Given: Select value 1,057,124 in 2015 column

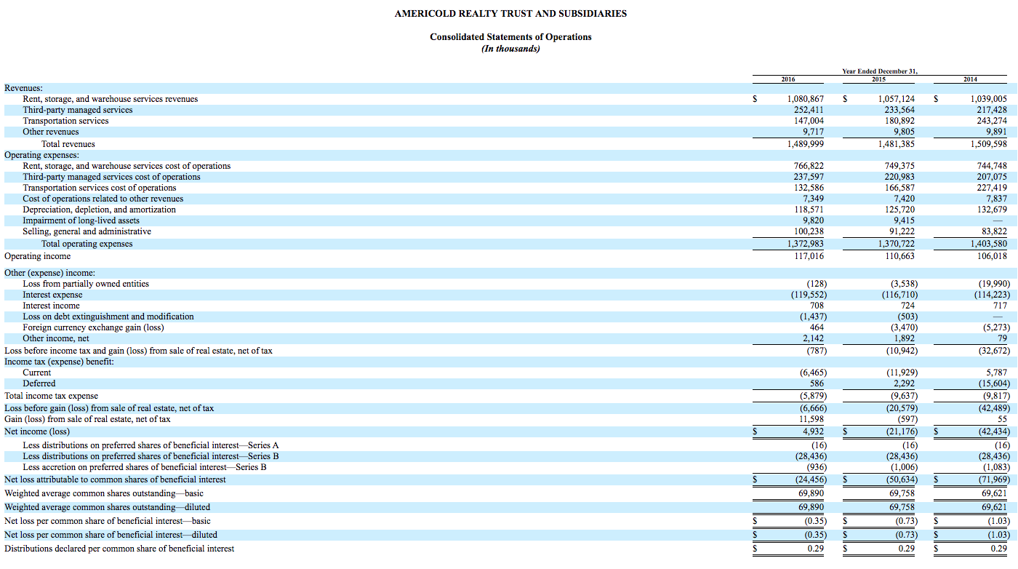Looking at the screenshot, I should 897,99.
